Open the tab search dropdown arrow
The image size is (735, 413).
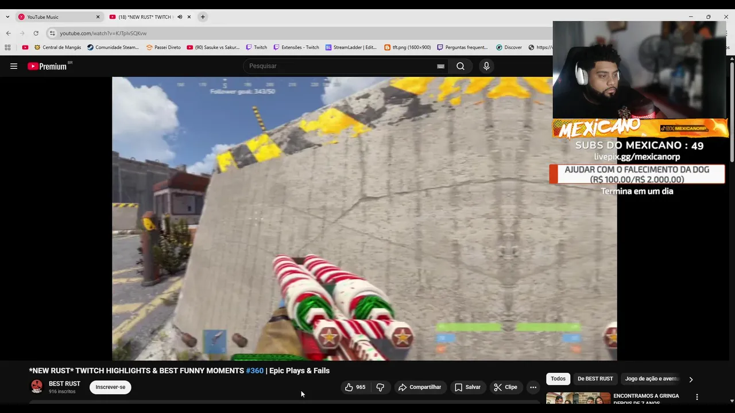tap(7, 17)
